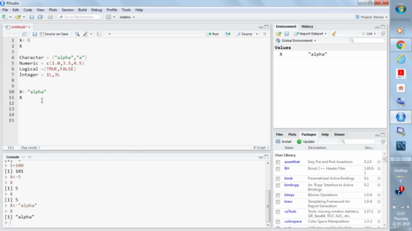Click Install in Packages pane

[283, 141]
